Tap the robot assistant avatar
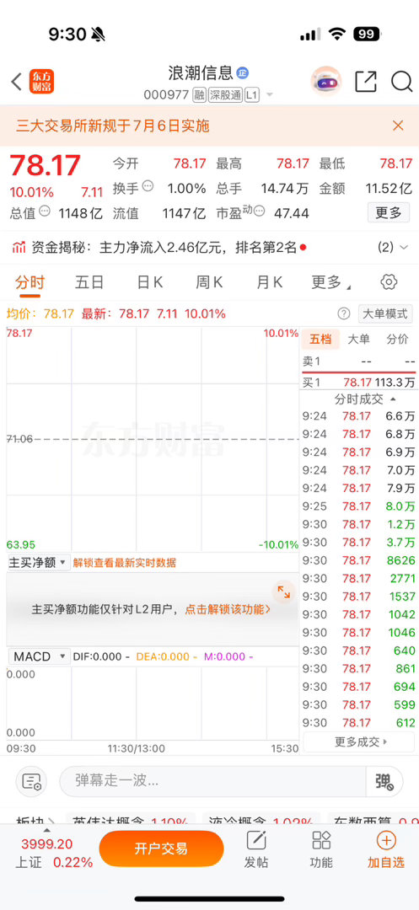 pos(325,81)
